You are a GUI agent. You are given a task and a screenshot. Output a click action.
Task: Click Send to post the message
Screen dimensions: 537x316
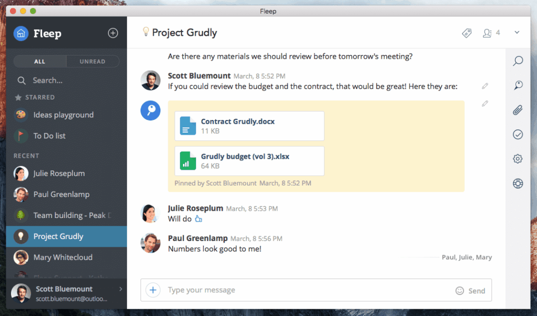coord(477,291)
